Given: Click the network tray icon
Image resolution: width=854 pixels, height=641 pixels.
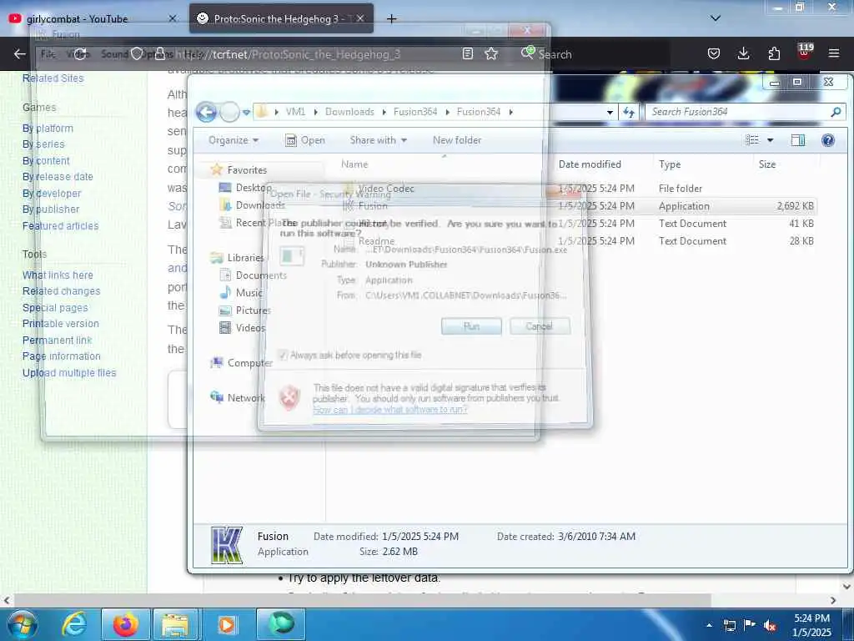Looking at the screenshot, I should coord(729,625).
